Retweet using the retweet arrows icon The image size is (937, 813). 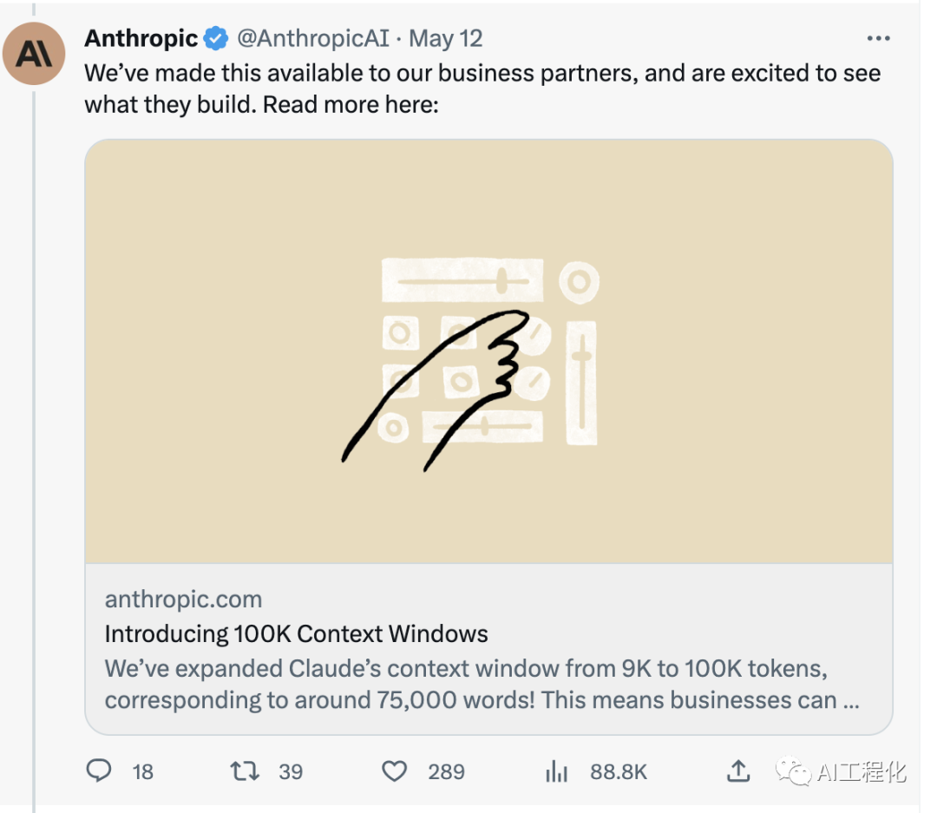pos(245,770)
